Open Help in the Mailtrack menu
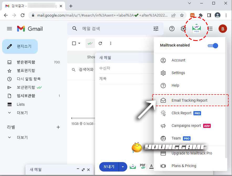Screen dimensions: 232x176 click(x=189, y=85)
